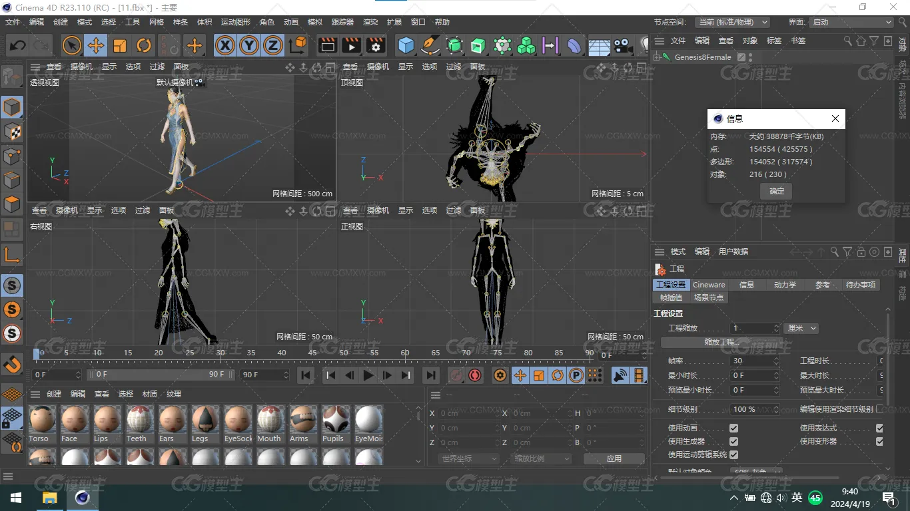Open 材质 menu in material manager
This screenshot has height=511, width=910.
150,394
